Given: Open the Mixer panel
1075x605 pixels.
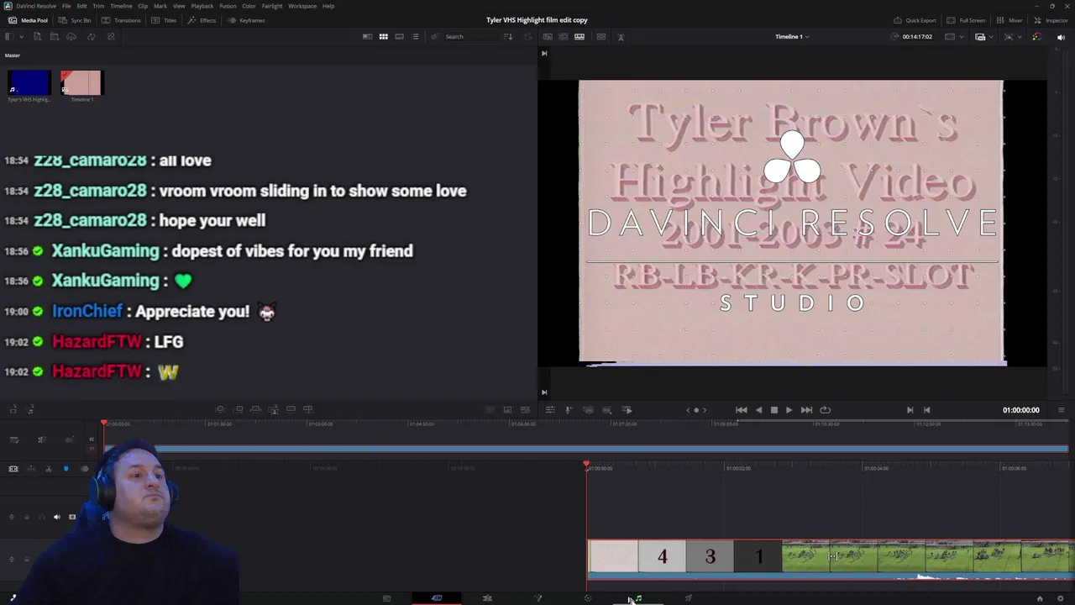Looking at the screenshot, I should pos(1009,20).
